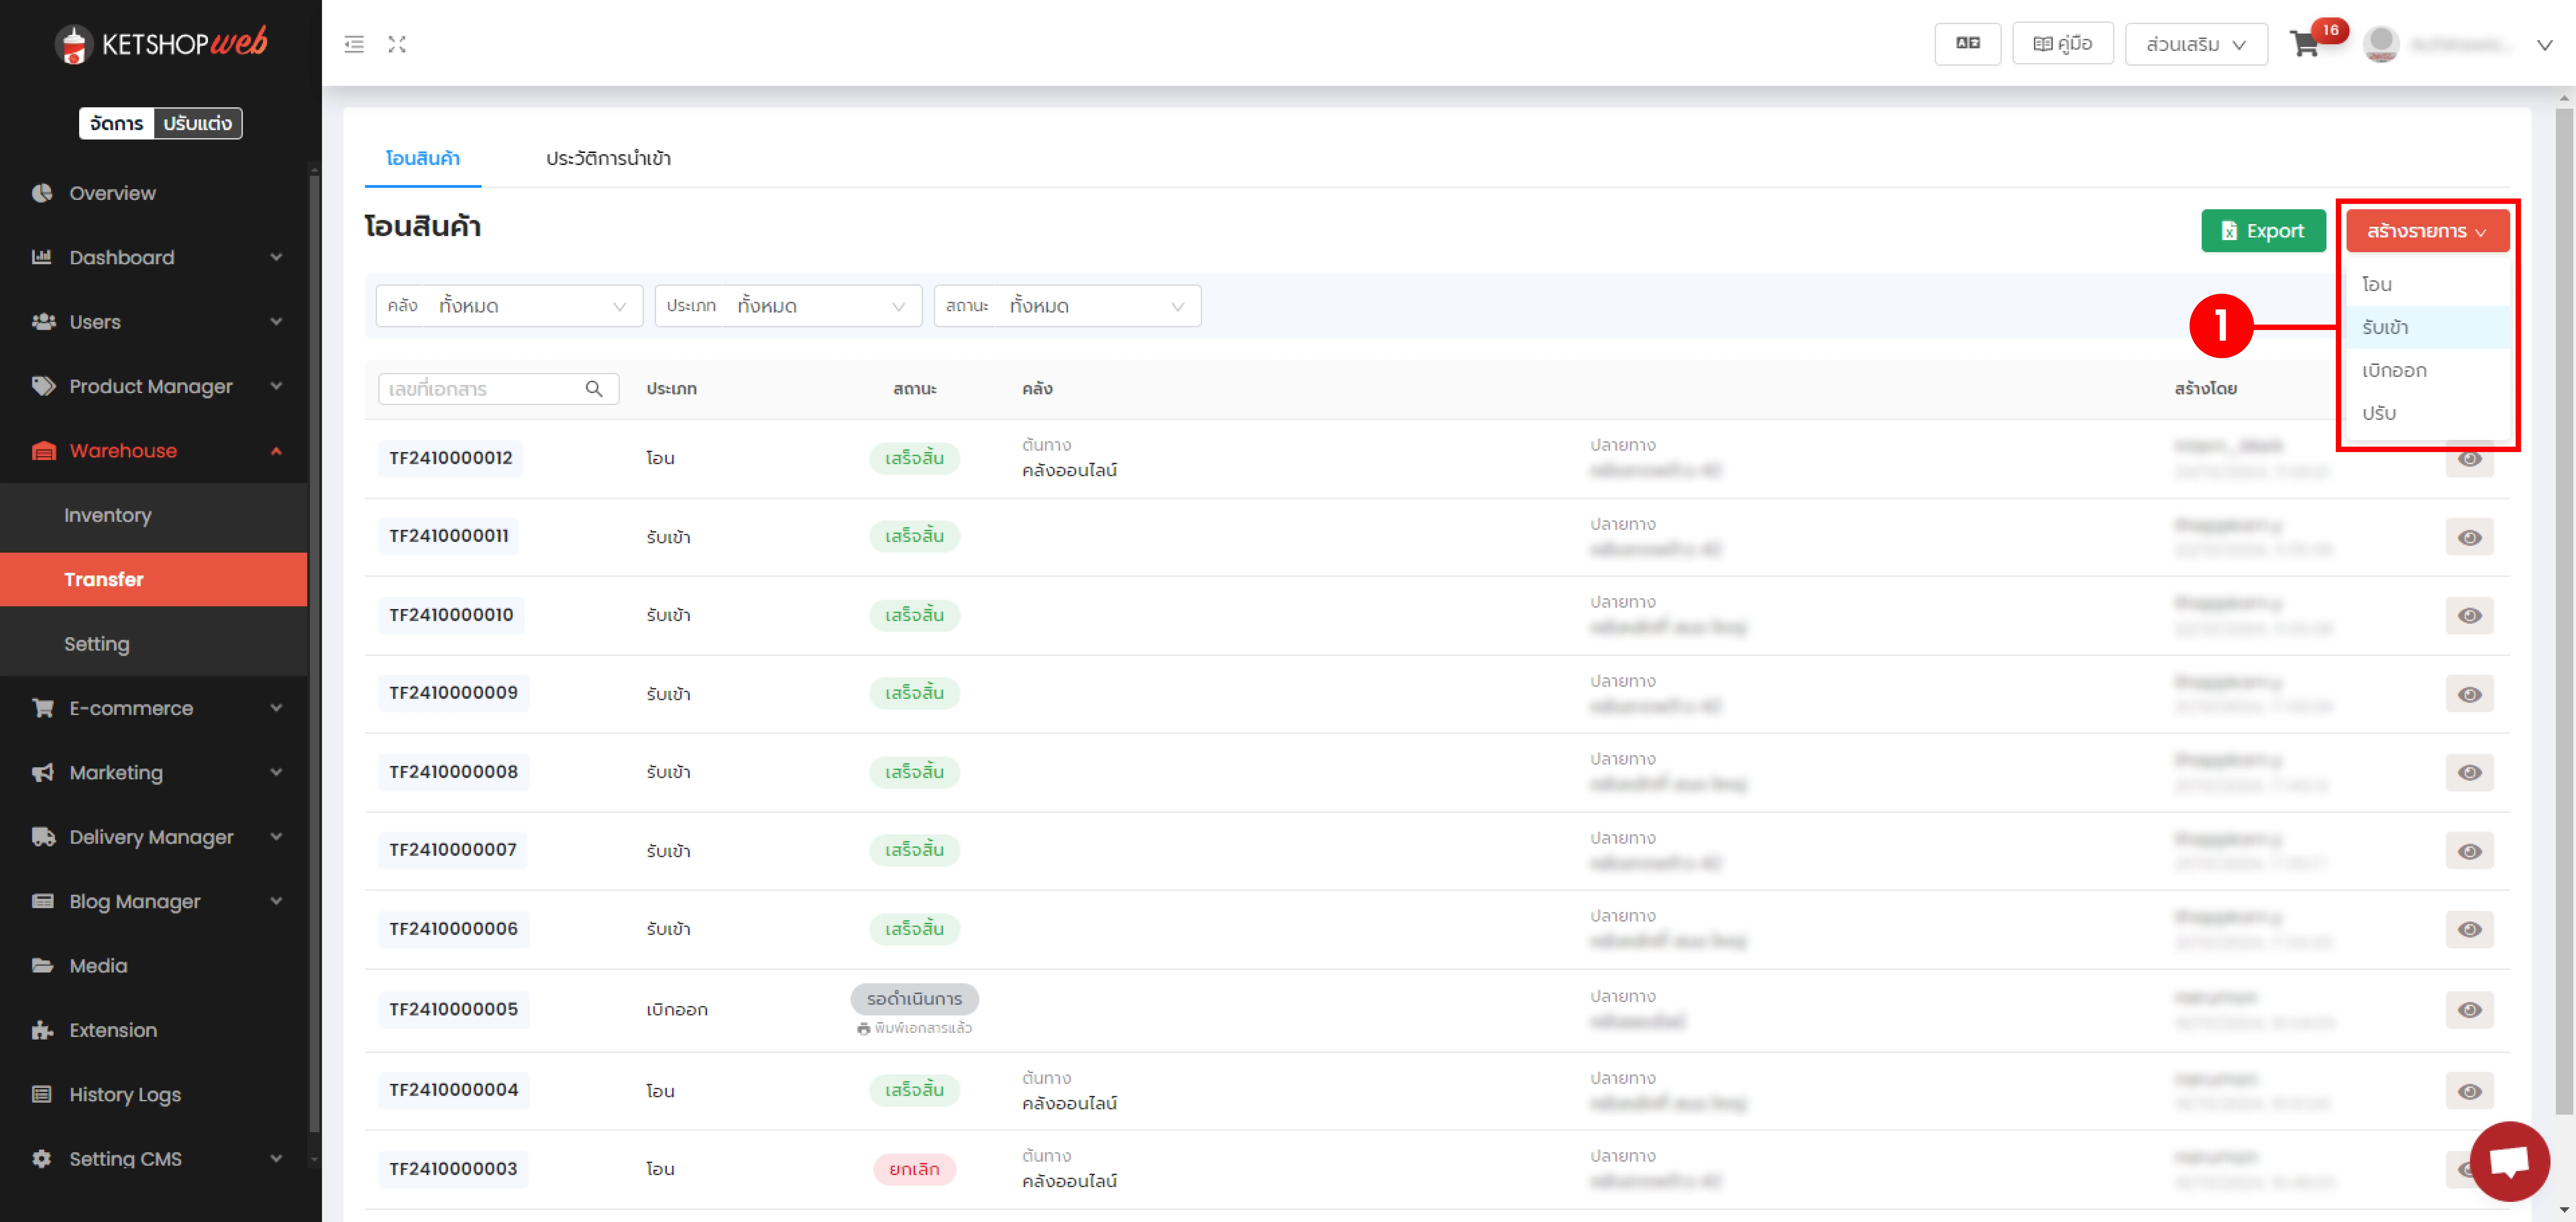Open the ส่วนเสริม dropdown

[2196, 44]
